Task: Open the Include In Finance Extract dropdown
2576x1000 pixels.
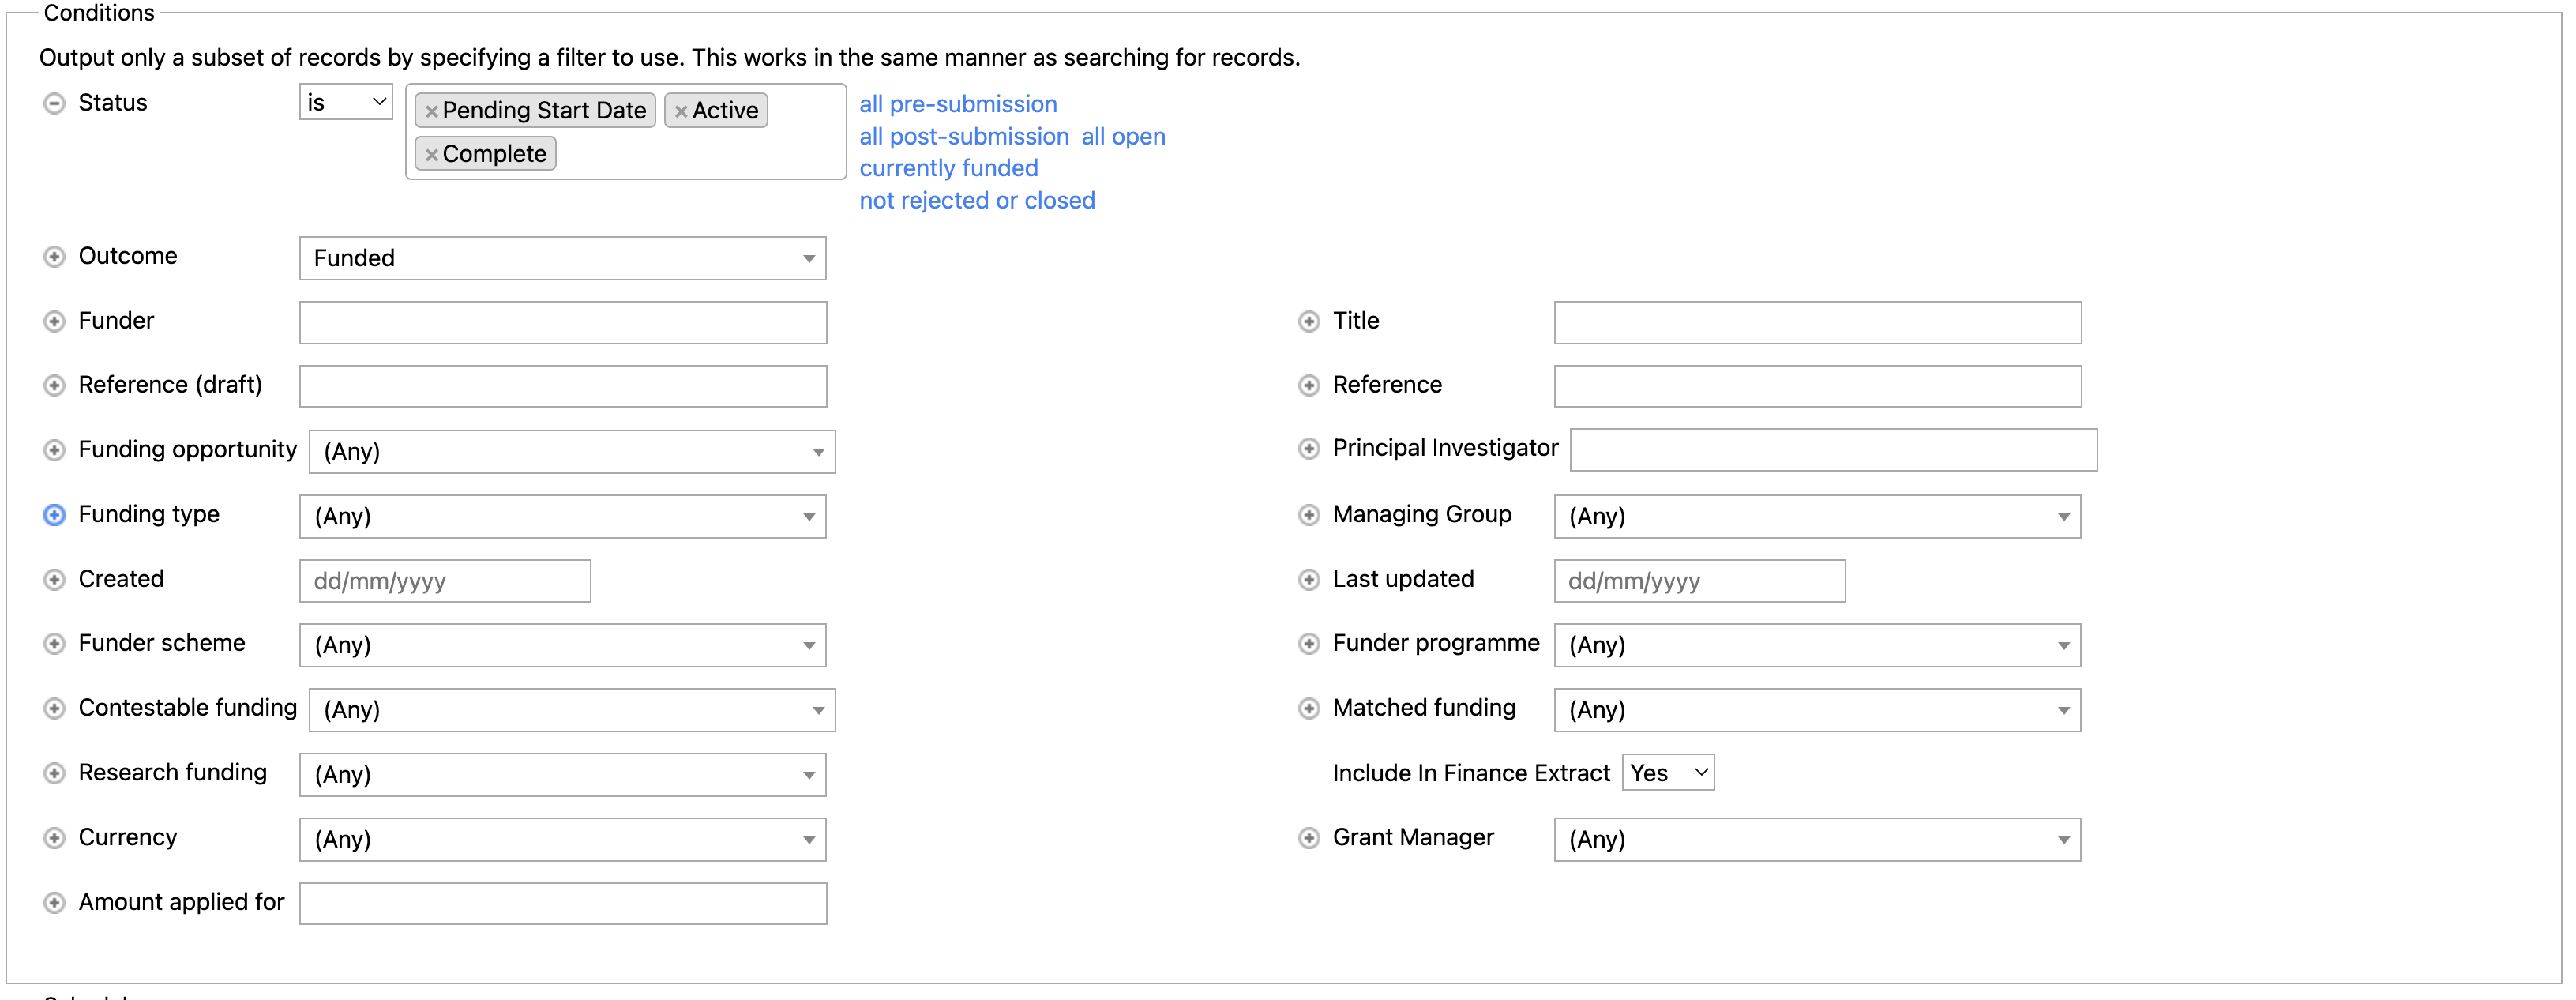Action: coord(1667,773)
